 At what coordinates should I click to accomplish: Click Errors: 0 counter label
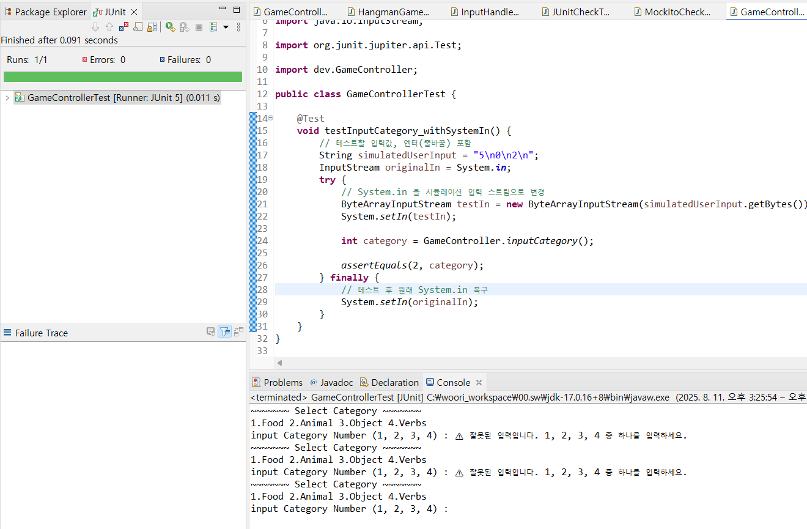pos(103,60)
